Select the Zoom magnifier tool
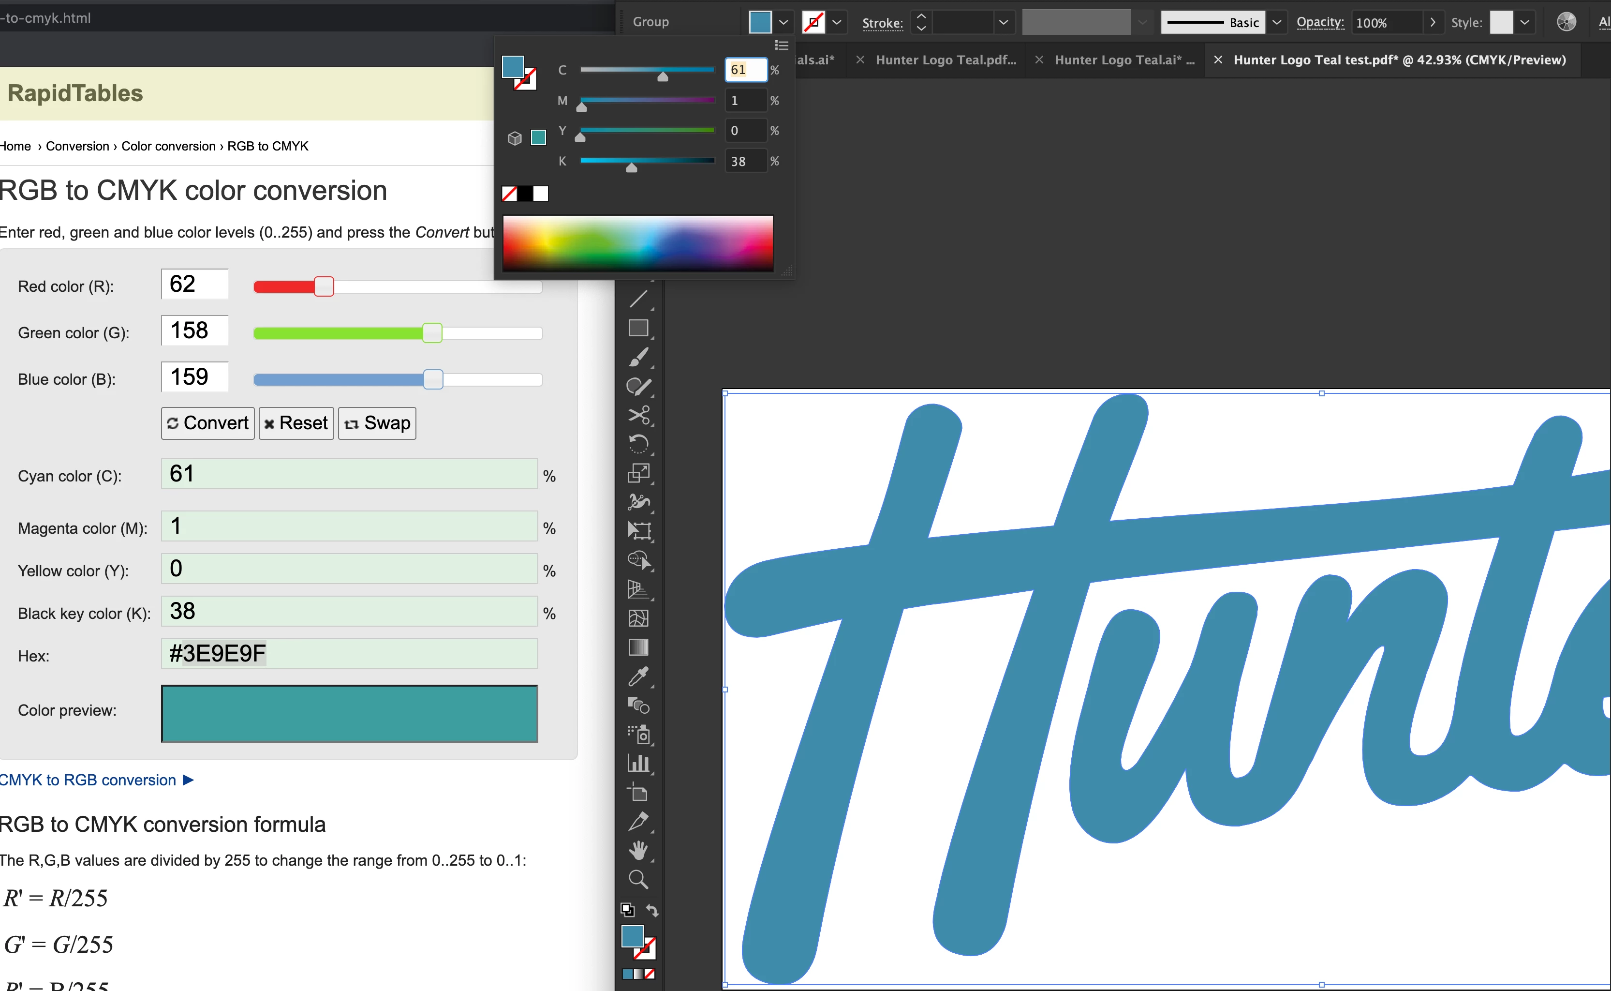This screenshot has height=991, width=1611. tap(638, 879)
